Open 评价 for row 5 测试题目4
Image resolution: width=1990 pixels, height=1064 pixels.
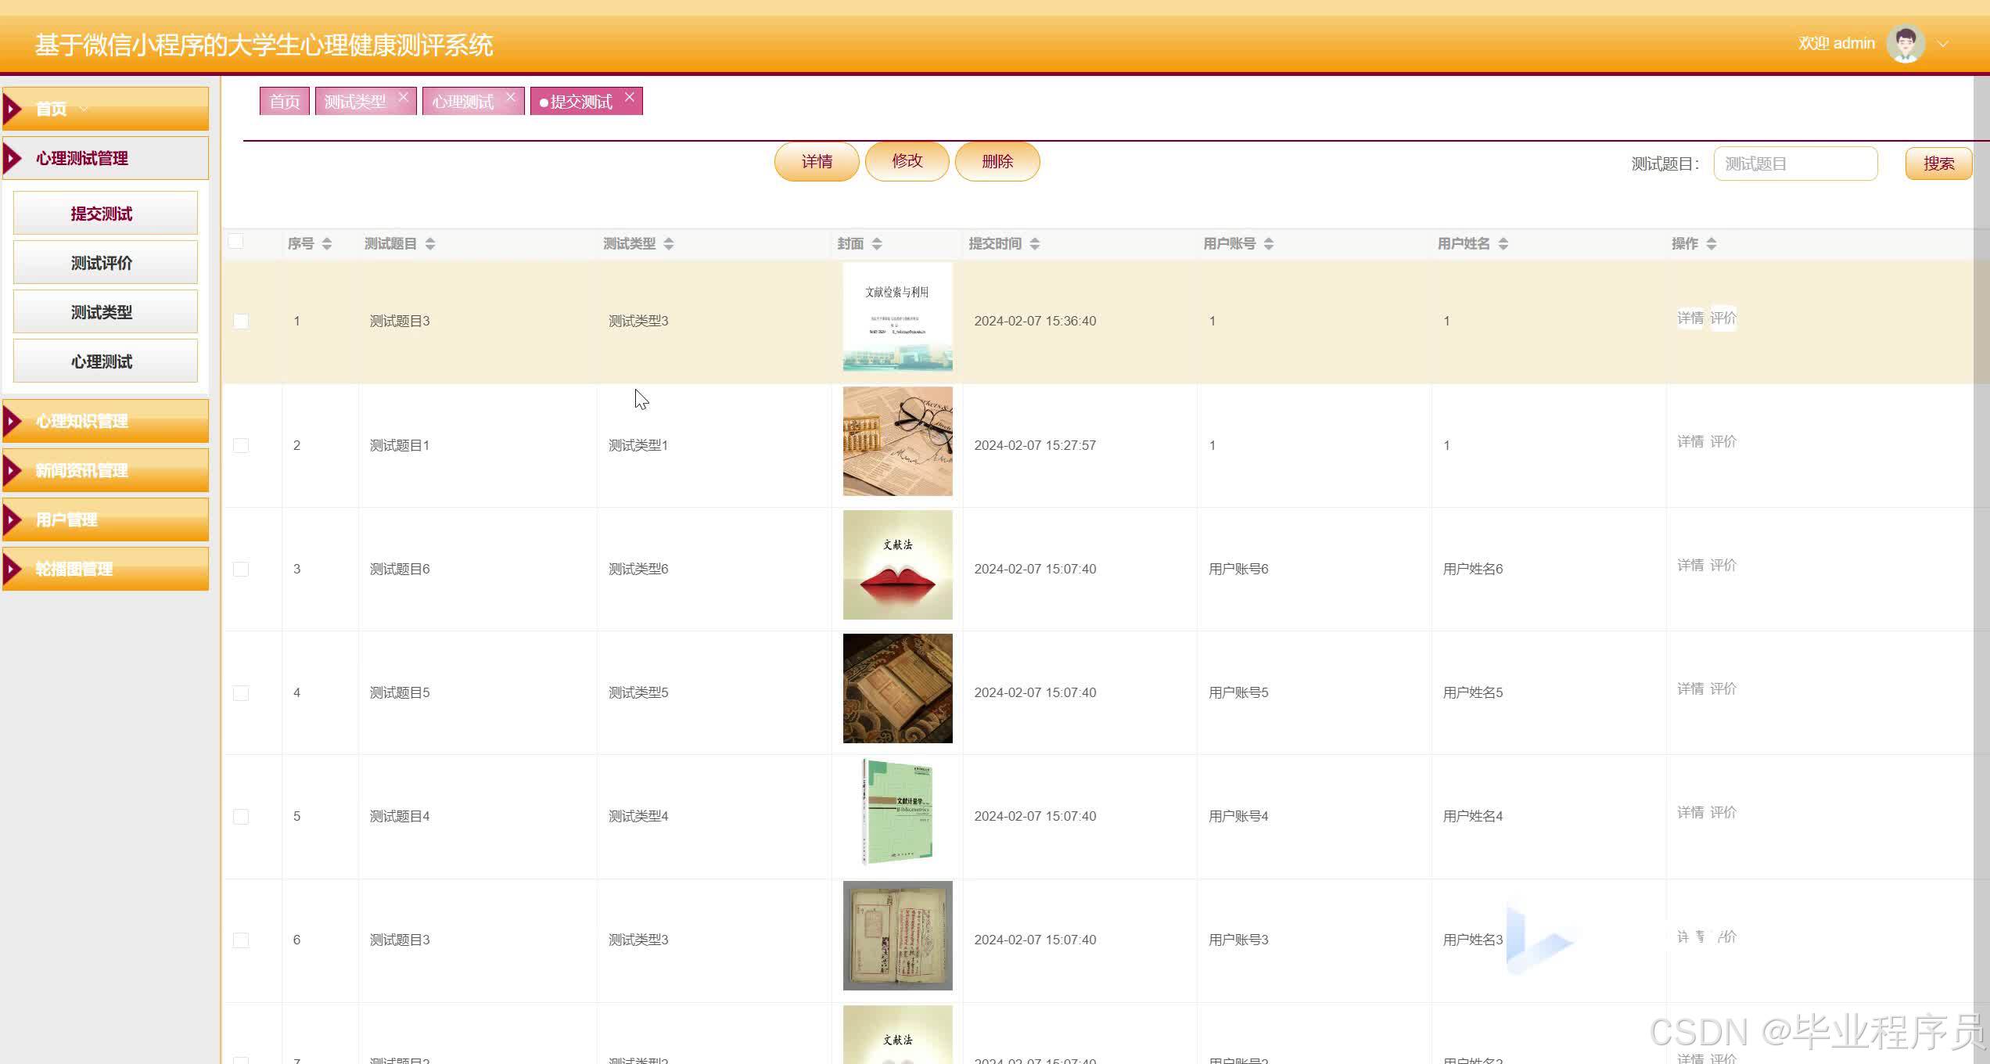(x=1723, y=813)
